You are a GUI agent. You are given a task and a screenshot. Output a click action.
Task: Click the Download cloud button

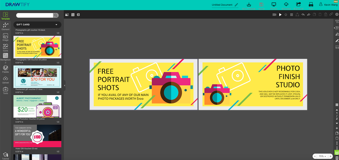[x=286, y=6]
